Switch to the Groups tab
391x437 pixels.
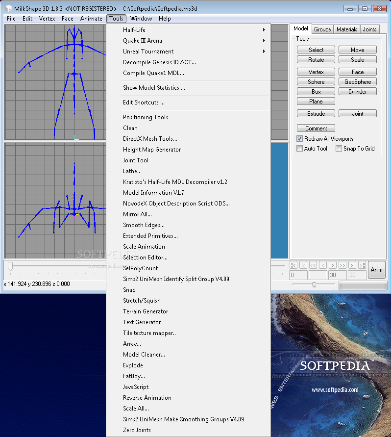click(322, 29)
